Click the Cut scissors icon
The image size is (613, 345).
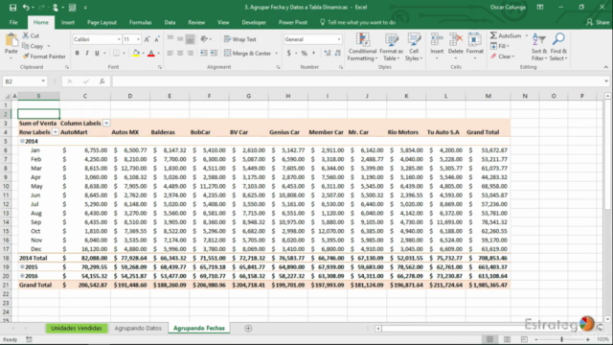[x=26, y=35]
